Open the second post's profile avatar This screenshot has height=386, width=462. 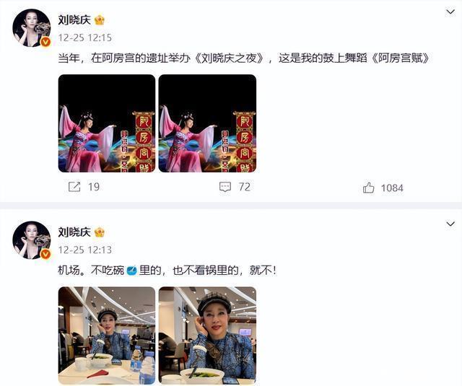32,240
